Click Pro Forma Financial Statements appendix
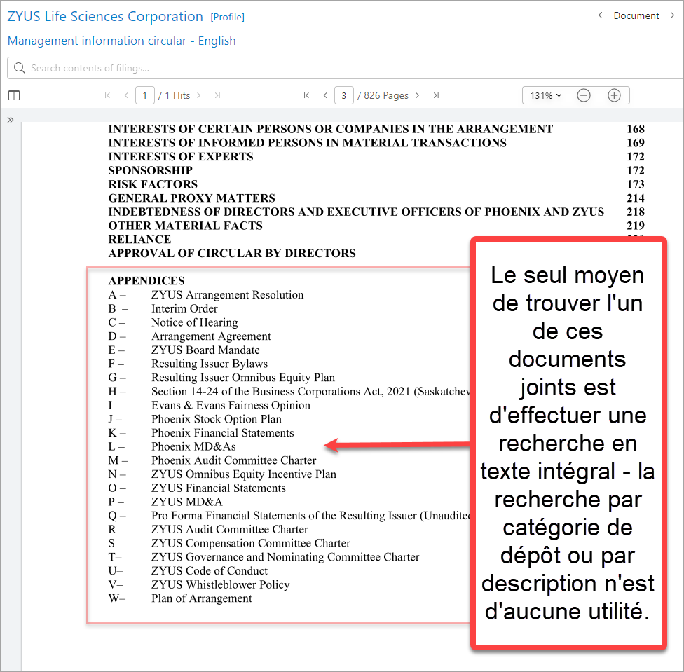The image size is (684, 672). point(310,516)
